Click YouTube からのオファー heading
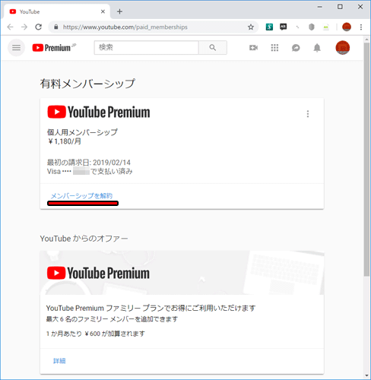Image resolution: width=371 pixels, height=380 pixels. (x=84, y=239)
